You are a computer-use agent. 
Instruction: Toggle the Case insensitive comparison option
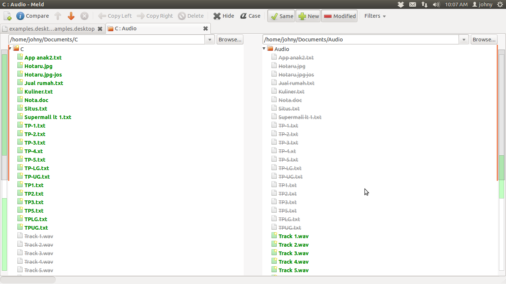coord(250,16)
